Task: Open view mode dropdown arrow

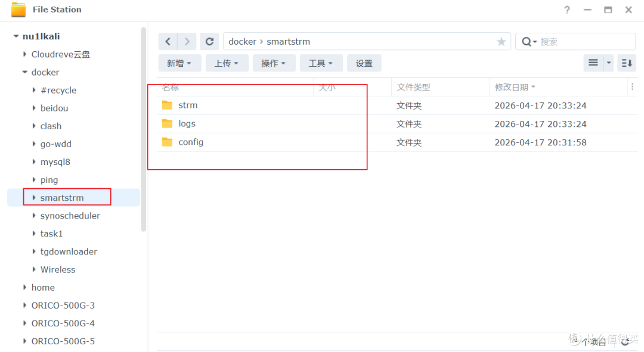Action: pos(609,63)
